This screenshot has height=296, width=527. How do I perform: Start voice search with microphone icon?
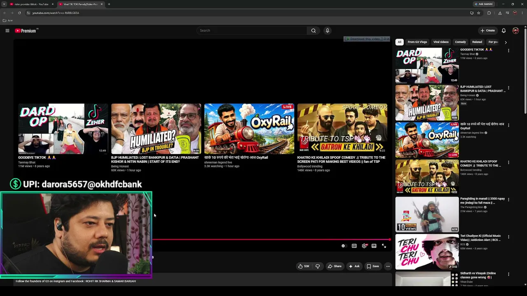point(327,30)
